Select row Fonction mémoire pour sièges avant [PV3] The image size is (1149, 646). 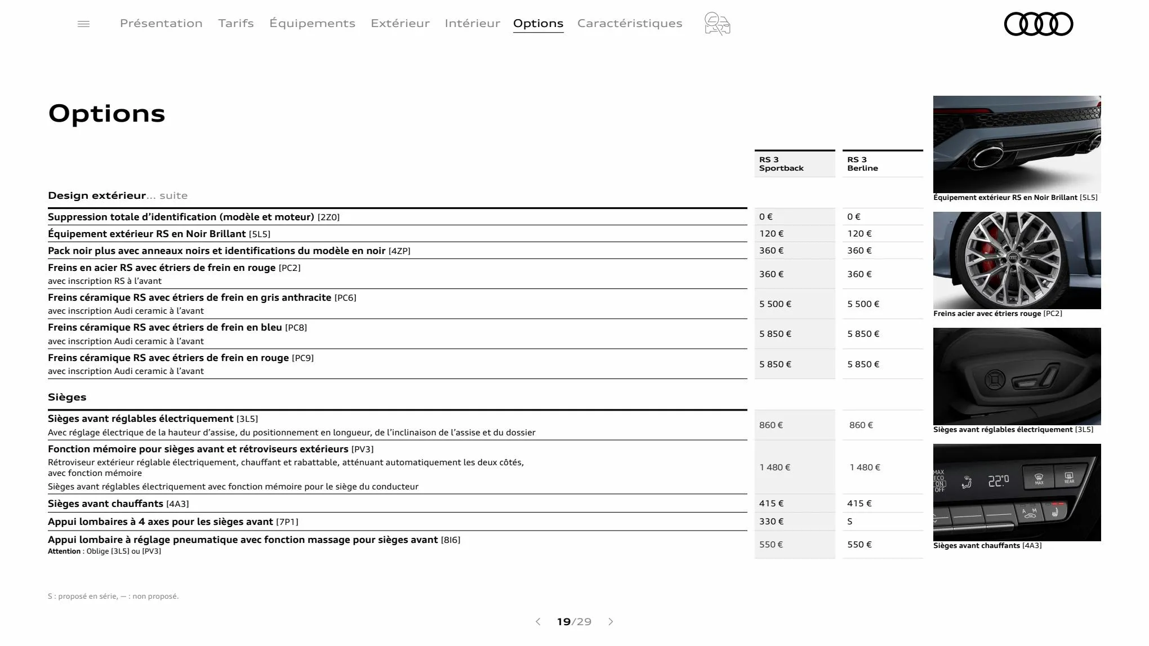pyautogui.click(x=397, y=467)
